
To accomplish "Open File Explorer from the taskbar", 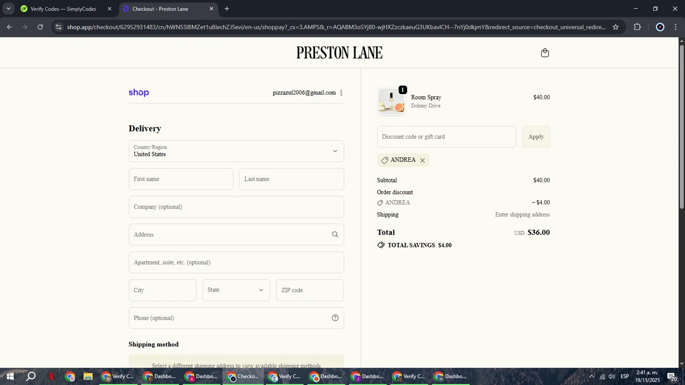I will [x=88, y=377].
